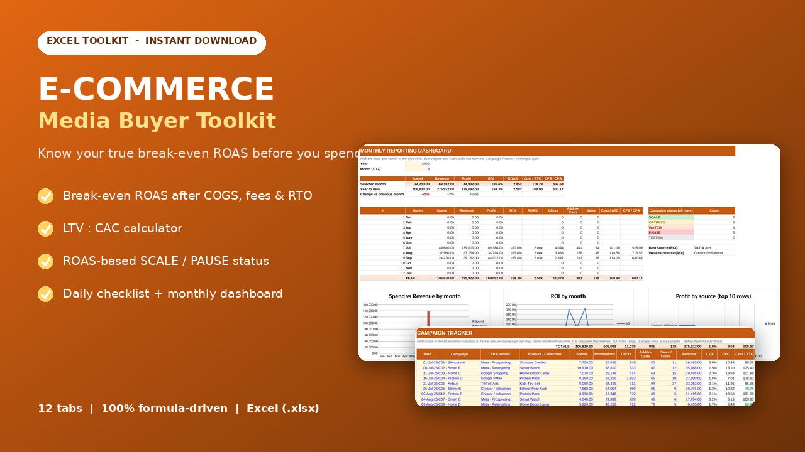The width and height of the screenshot is (805, 452).
Task: Click the checkmark icon beside Break-even ROAS bullet
Action: 45,196
